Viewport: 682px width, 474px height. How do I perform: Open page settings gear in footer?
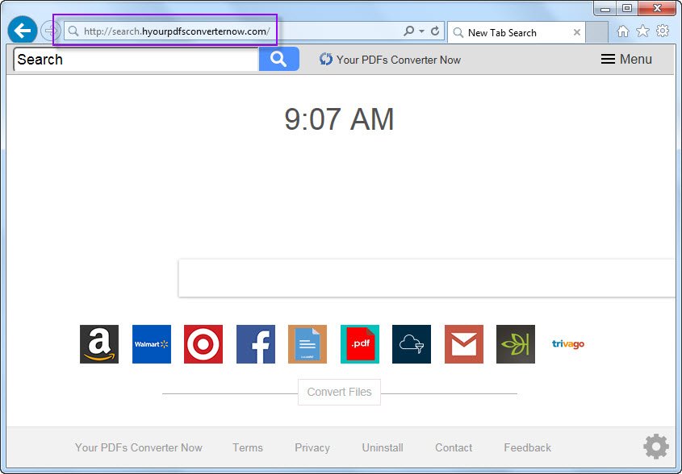pyautogui.click(x=656, y=447)
